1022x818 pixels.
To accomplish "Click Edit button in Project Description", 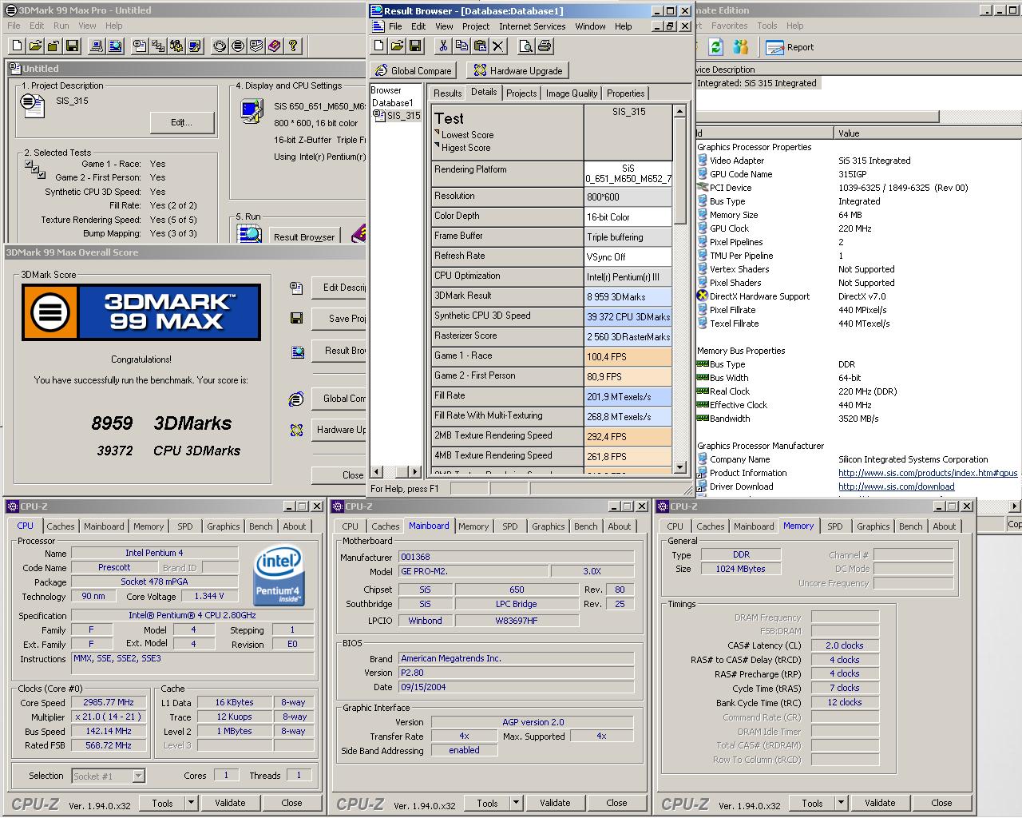I will [x=182, y=122].
